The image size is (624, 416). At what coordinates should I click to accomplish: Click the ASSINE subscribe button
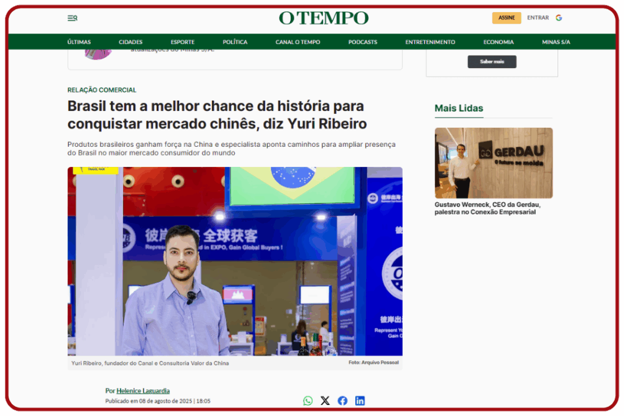(x=506, y=18)
